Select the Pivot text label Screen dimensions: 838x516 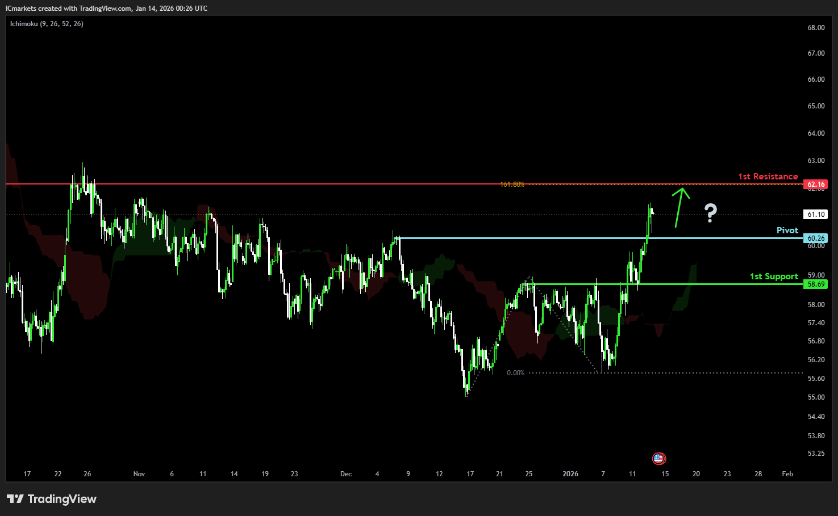787,230
